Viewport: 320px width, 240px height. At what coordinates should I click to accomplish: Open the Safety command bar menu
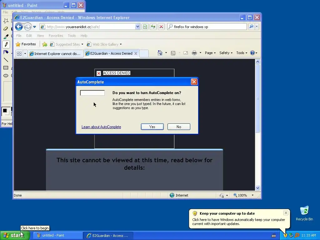click(x=226, y=53)
